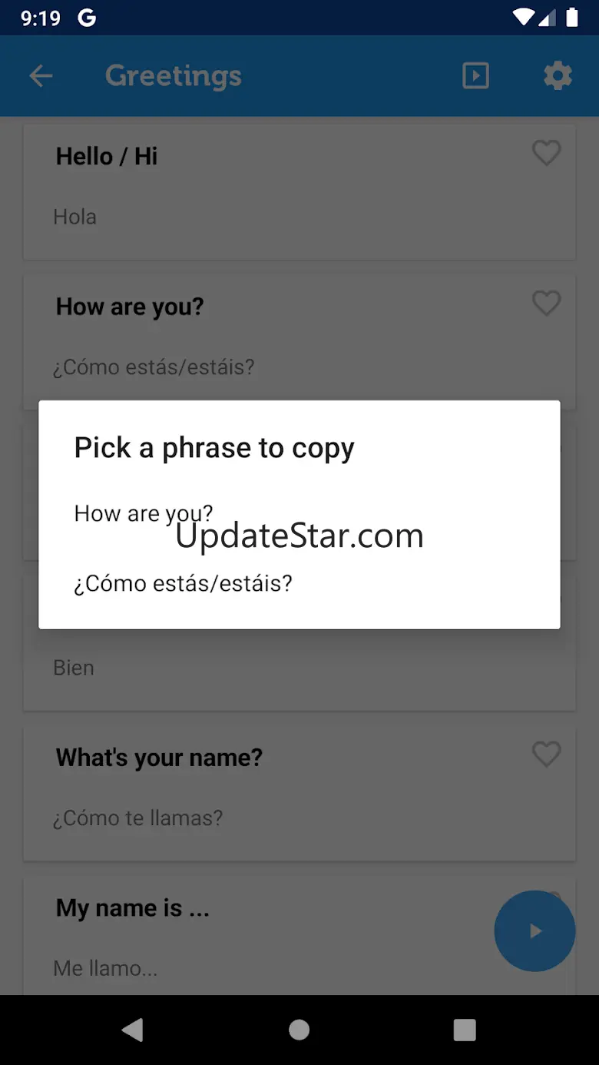The height and width of the screenshot is (1065, 599).
Task: Toggle heart on "How are you?" card
Action: tap(546, 304)
